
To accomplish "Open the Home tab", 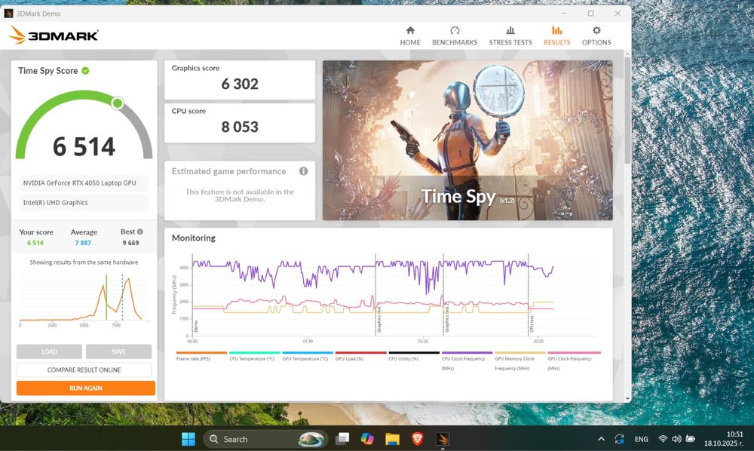I will tap(410, 36).
